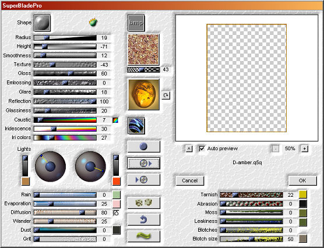Viewport: 324px width, 248px height.
Task: Adjust the Glare slider
Action: pos(65,92)
